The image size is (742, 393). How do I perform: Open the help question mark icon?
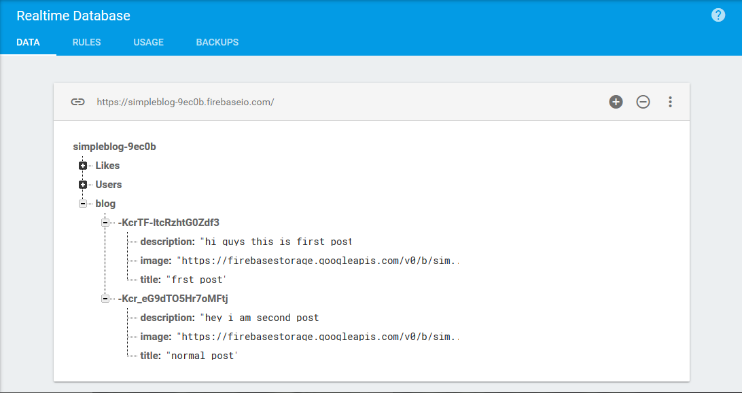718,14
